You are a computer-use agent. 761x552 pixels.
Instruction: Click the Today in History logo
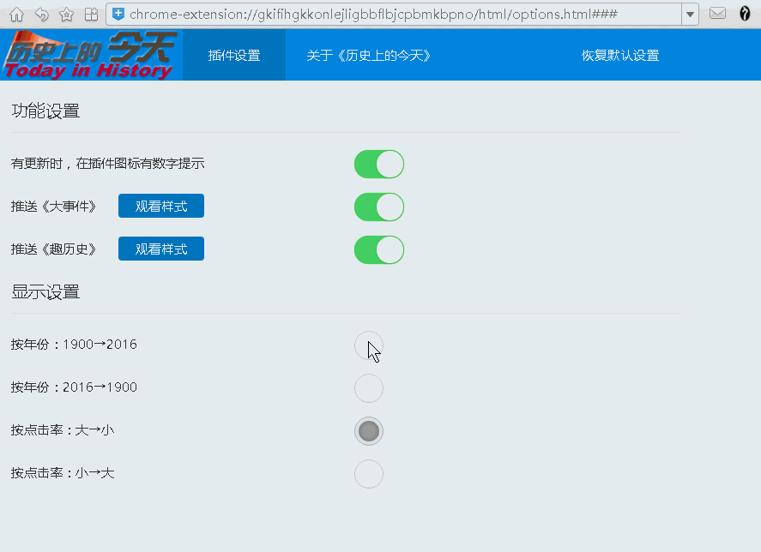91,55
